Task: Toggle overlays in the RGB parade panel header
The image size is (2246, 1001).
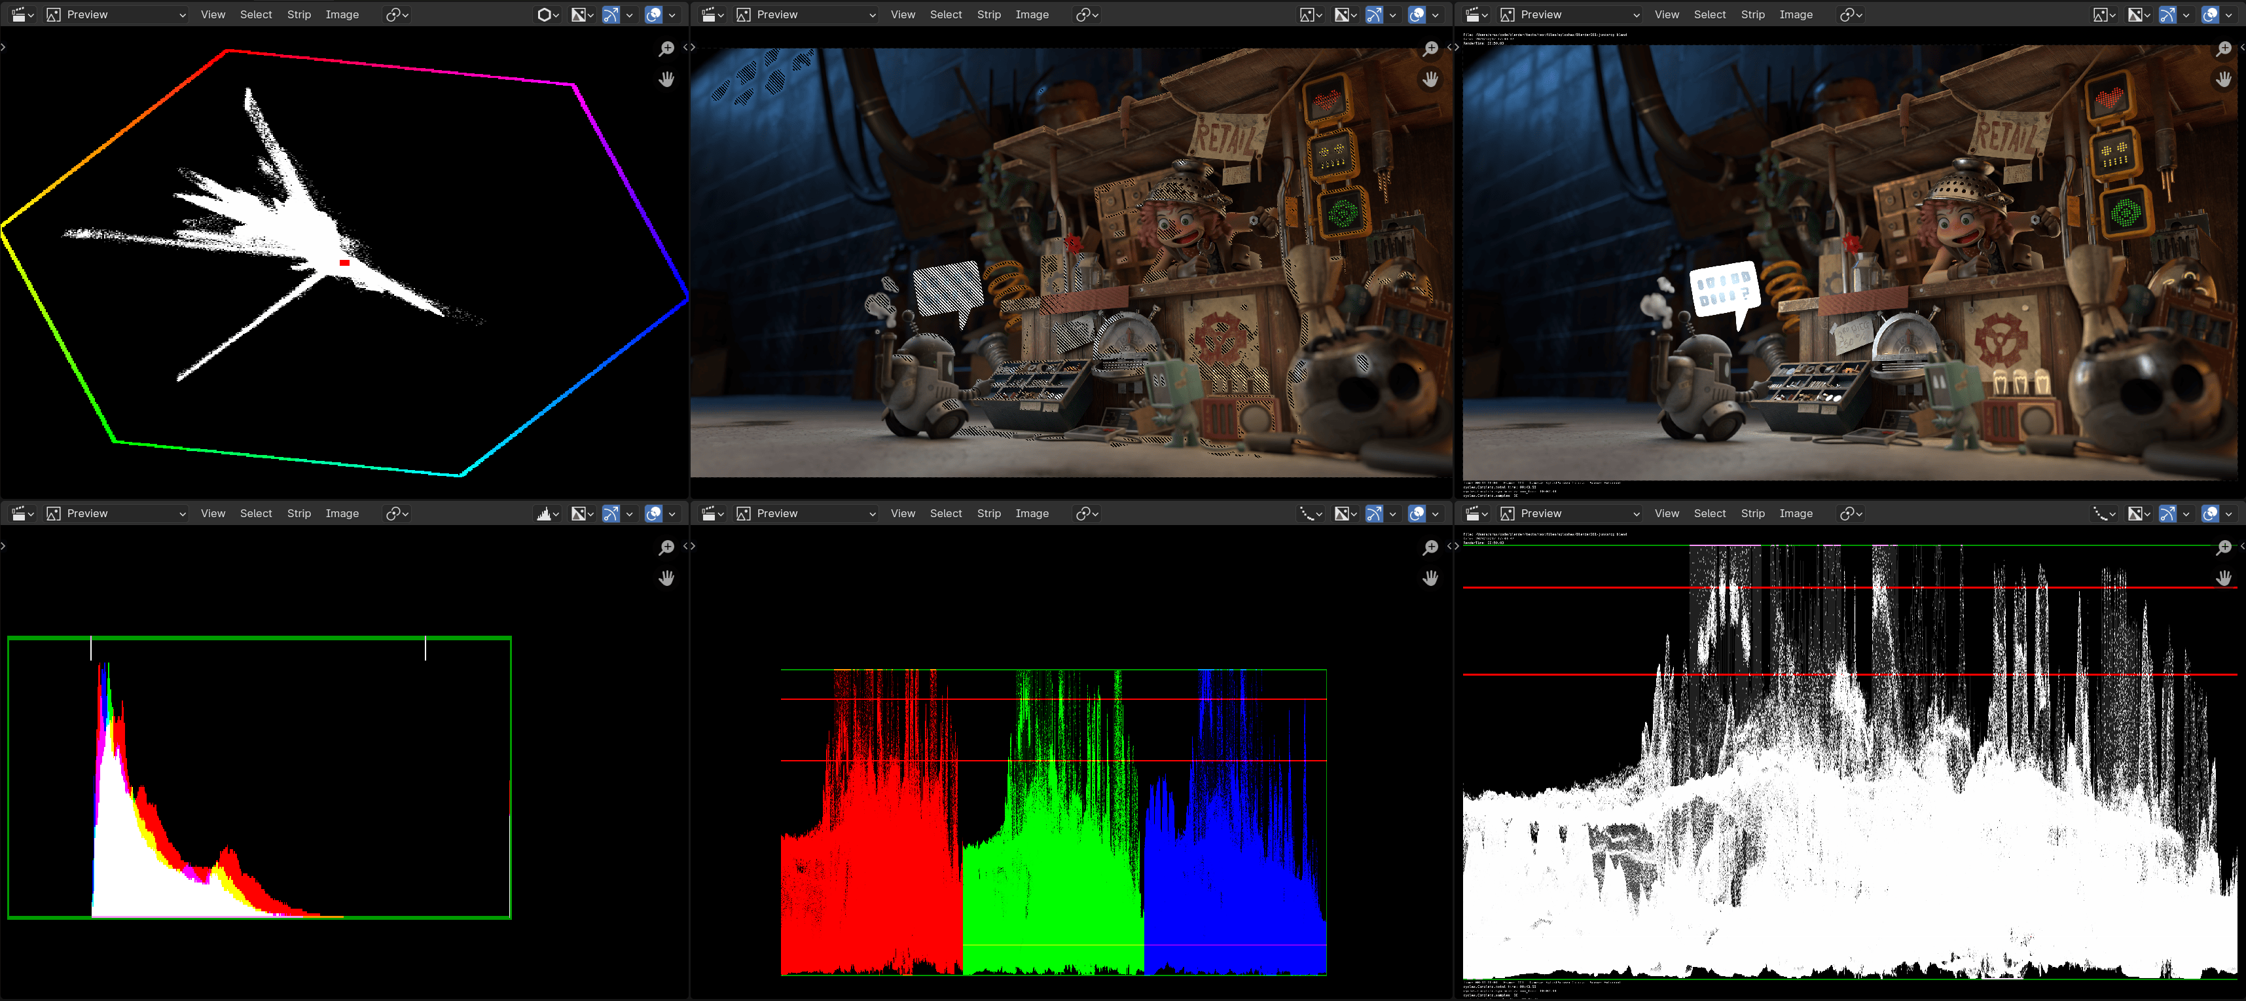Action: 1417,513
